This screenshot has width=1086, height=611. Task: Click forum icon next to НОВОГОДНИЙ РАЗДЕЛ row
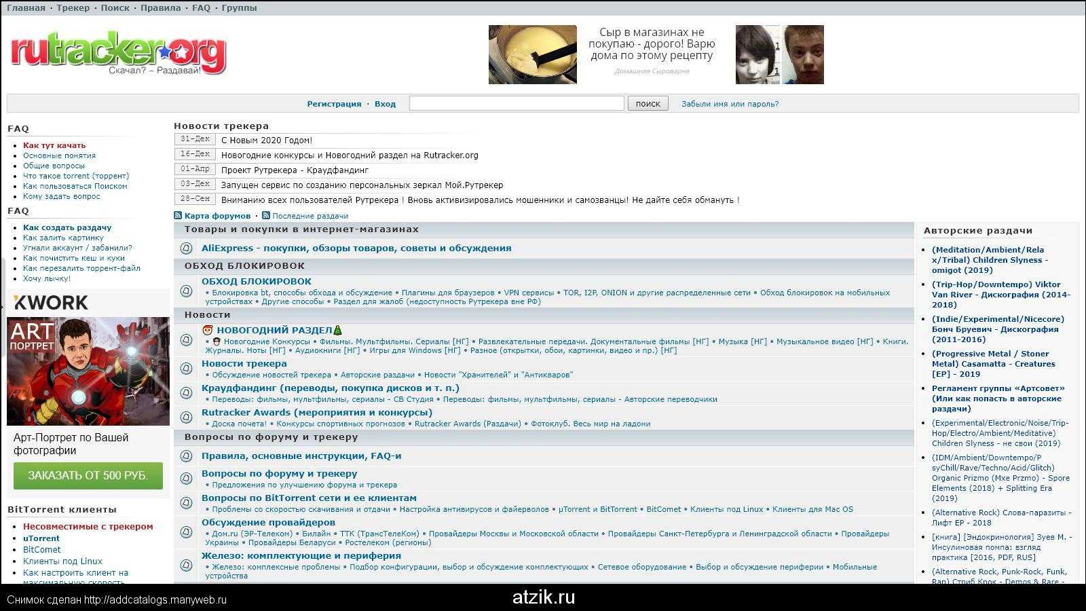[x=186, y=340]
